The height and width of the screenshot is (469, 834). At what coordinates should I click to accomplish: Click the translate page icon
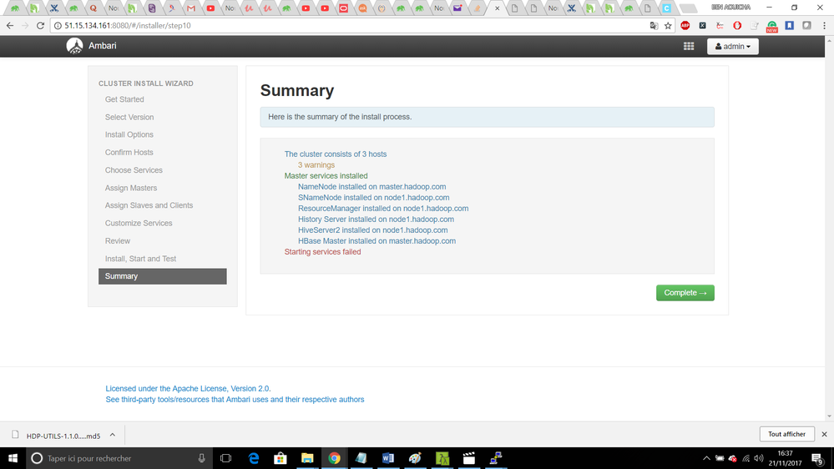pyautogui.click(x=654, y=26)
